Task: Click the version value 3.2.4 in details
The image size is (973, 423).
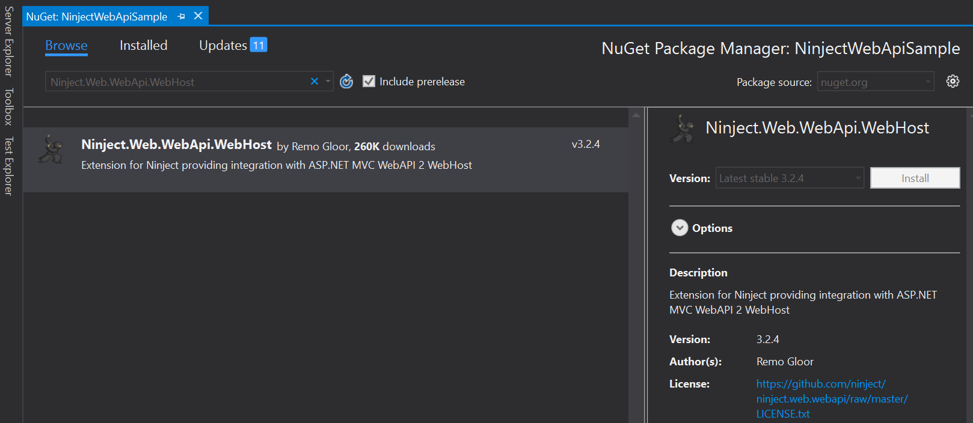Action: click(x=768, y=339)
